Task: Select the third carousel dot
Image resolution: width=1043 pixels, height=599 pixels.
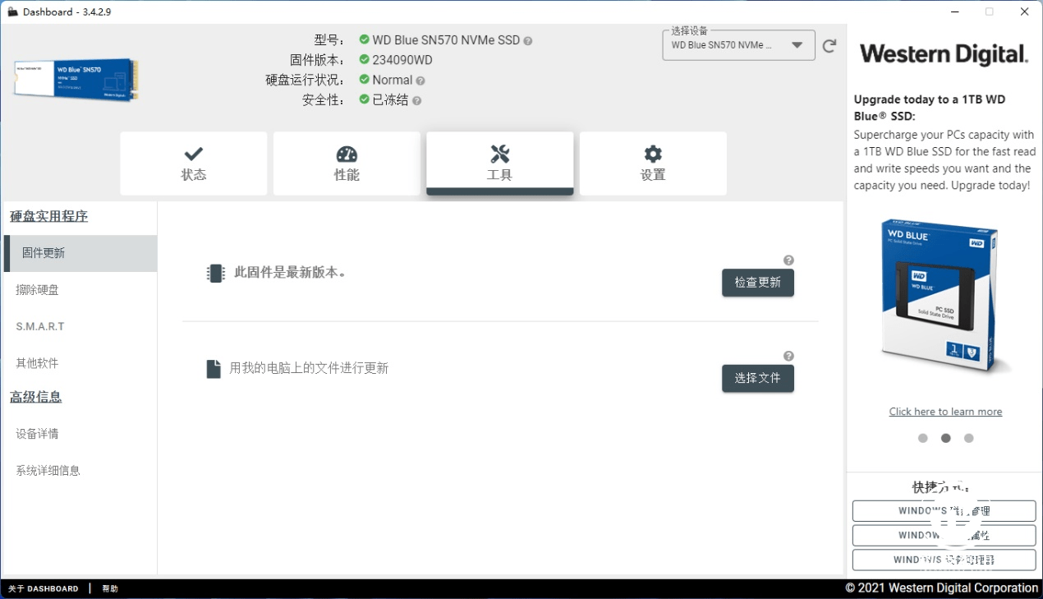Action: click(968, 438)
